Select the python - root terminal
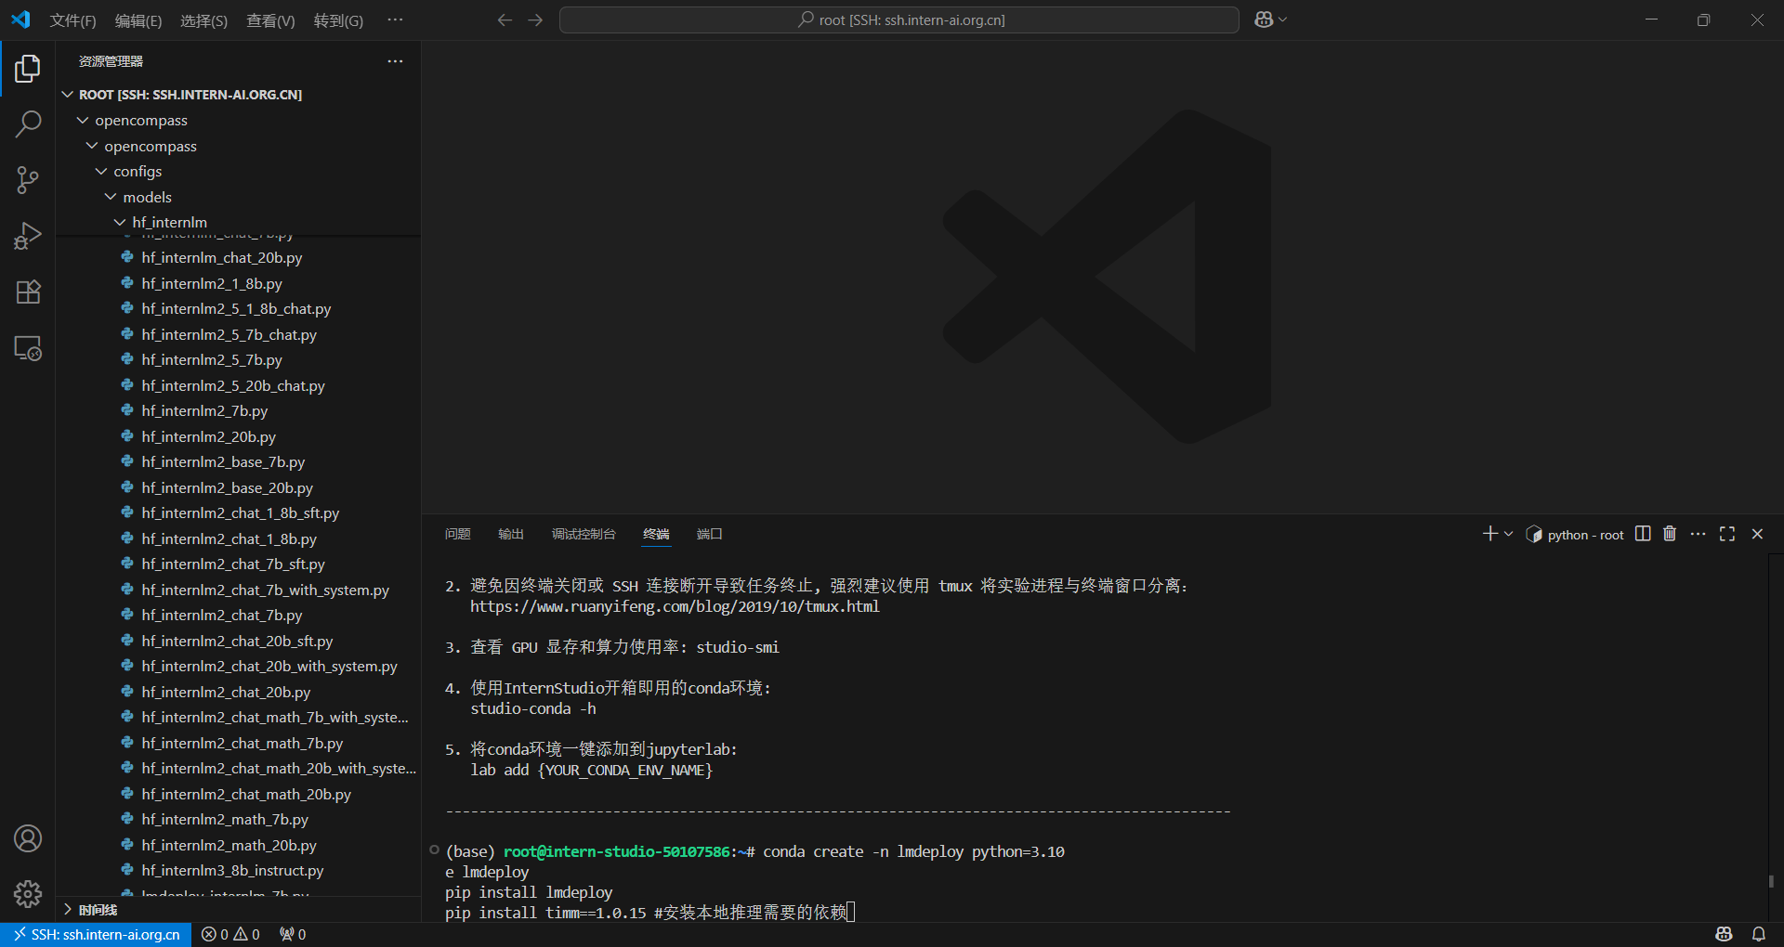 tap(1575, 535)
